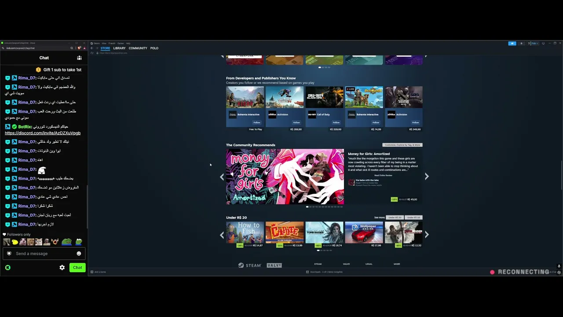This screenshot has width=563, height=317.
Task: Click the green Kick logo icon
Action: pos(7,268)
